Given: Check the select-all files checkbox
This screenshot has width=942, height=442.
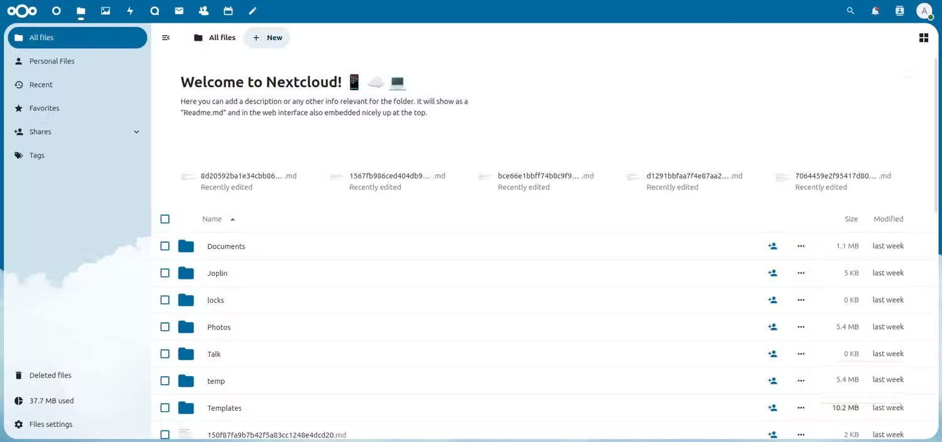Looking at the screenshot, I should point(165,219).
